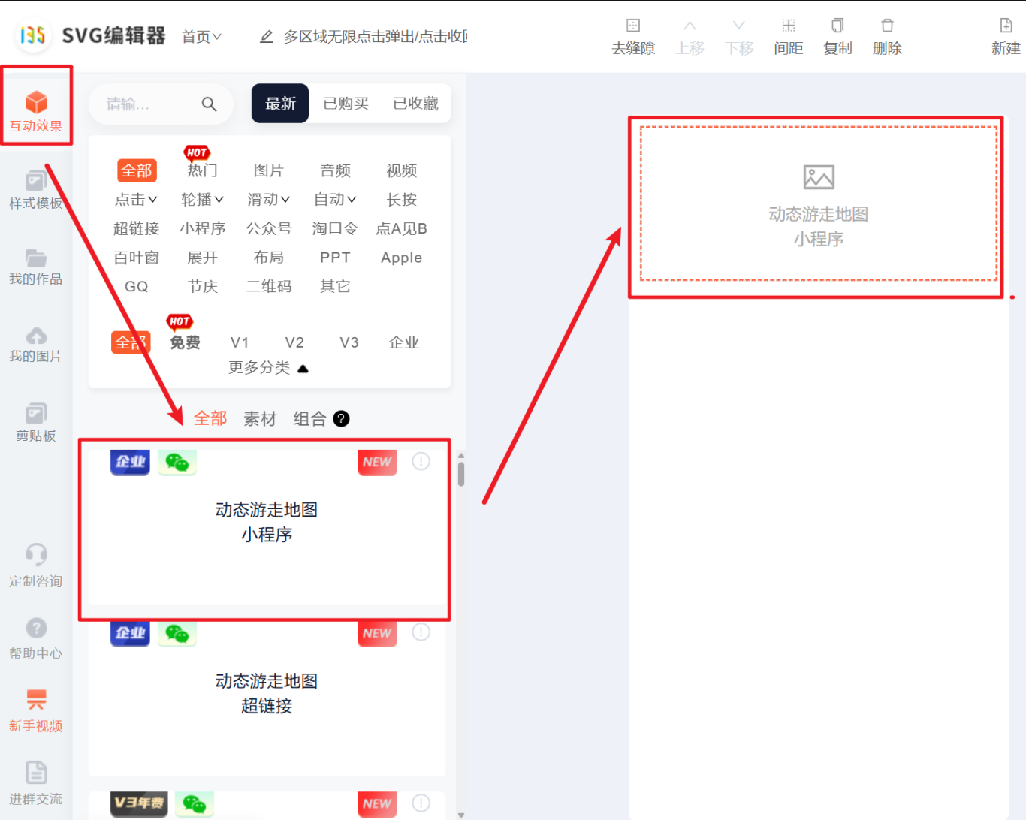
Task: Filter by V2 membership tier
Action: tap(294, 342)
